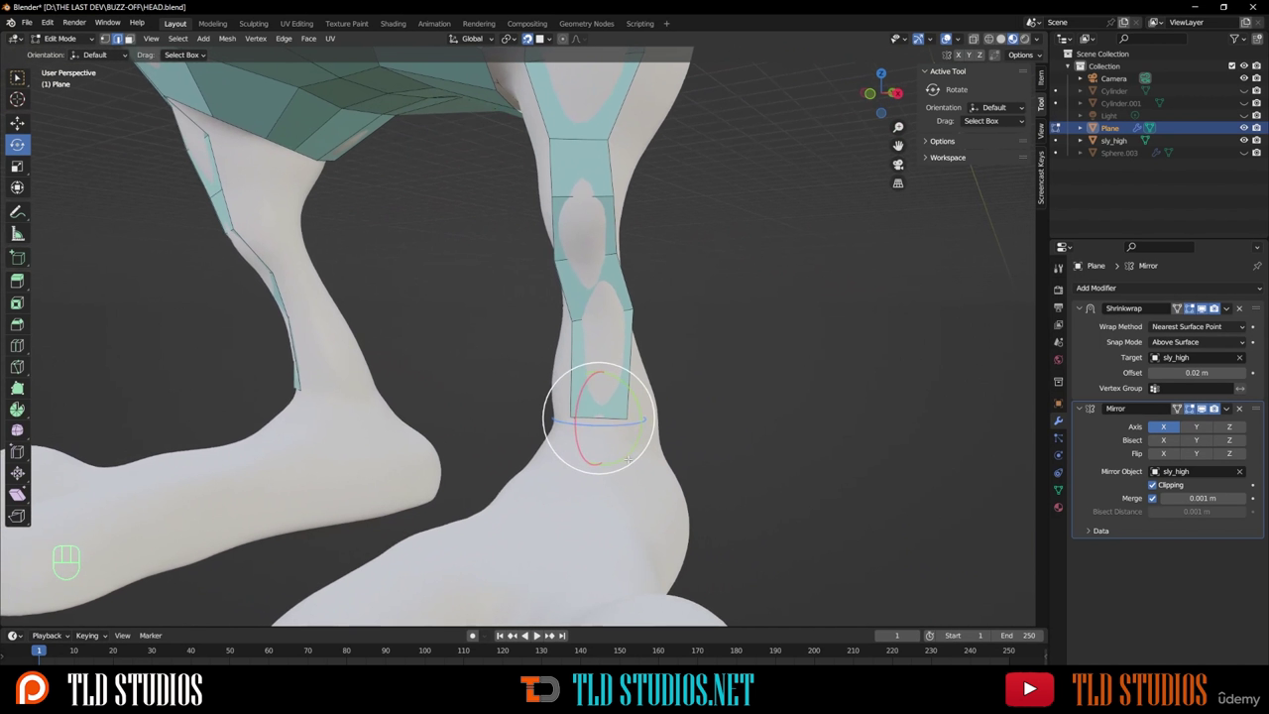This screenshot has width=1269, height=714.
Task: Select the Move tool in the toolbar
Action: pyautogui.click(x=17, y=123)
